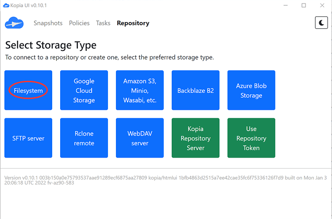
Task: Minimize the Kopia UI window
Action: tap(283, 5)
